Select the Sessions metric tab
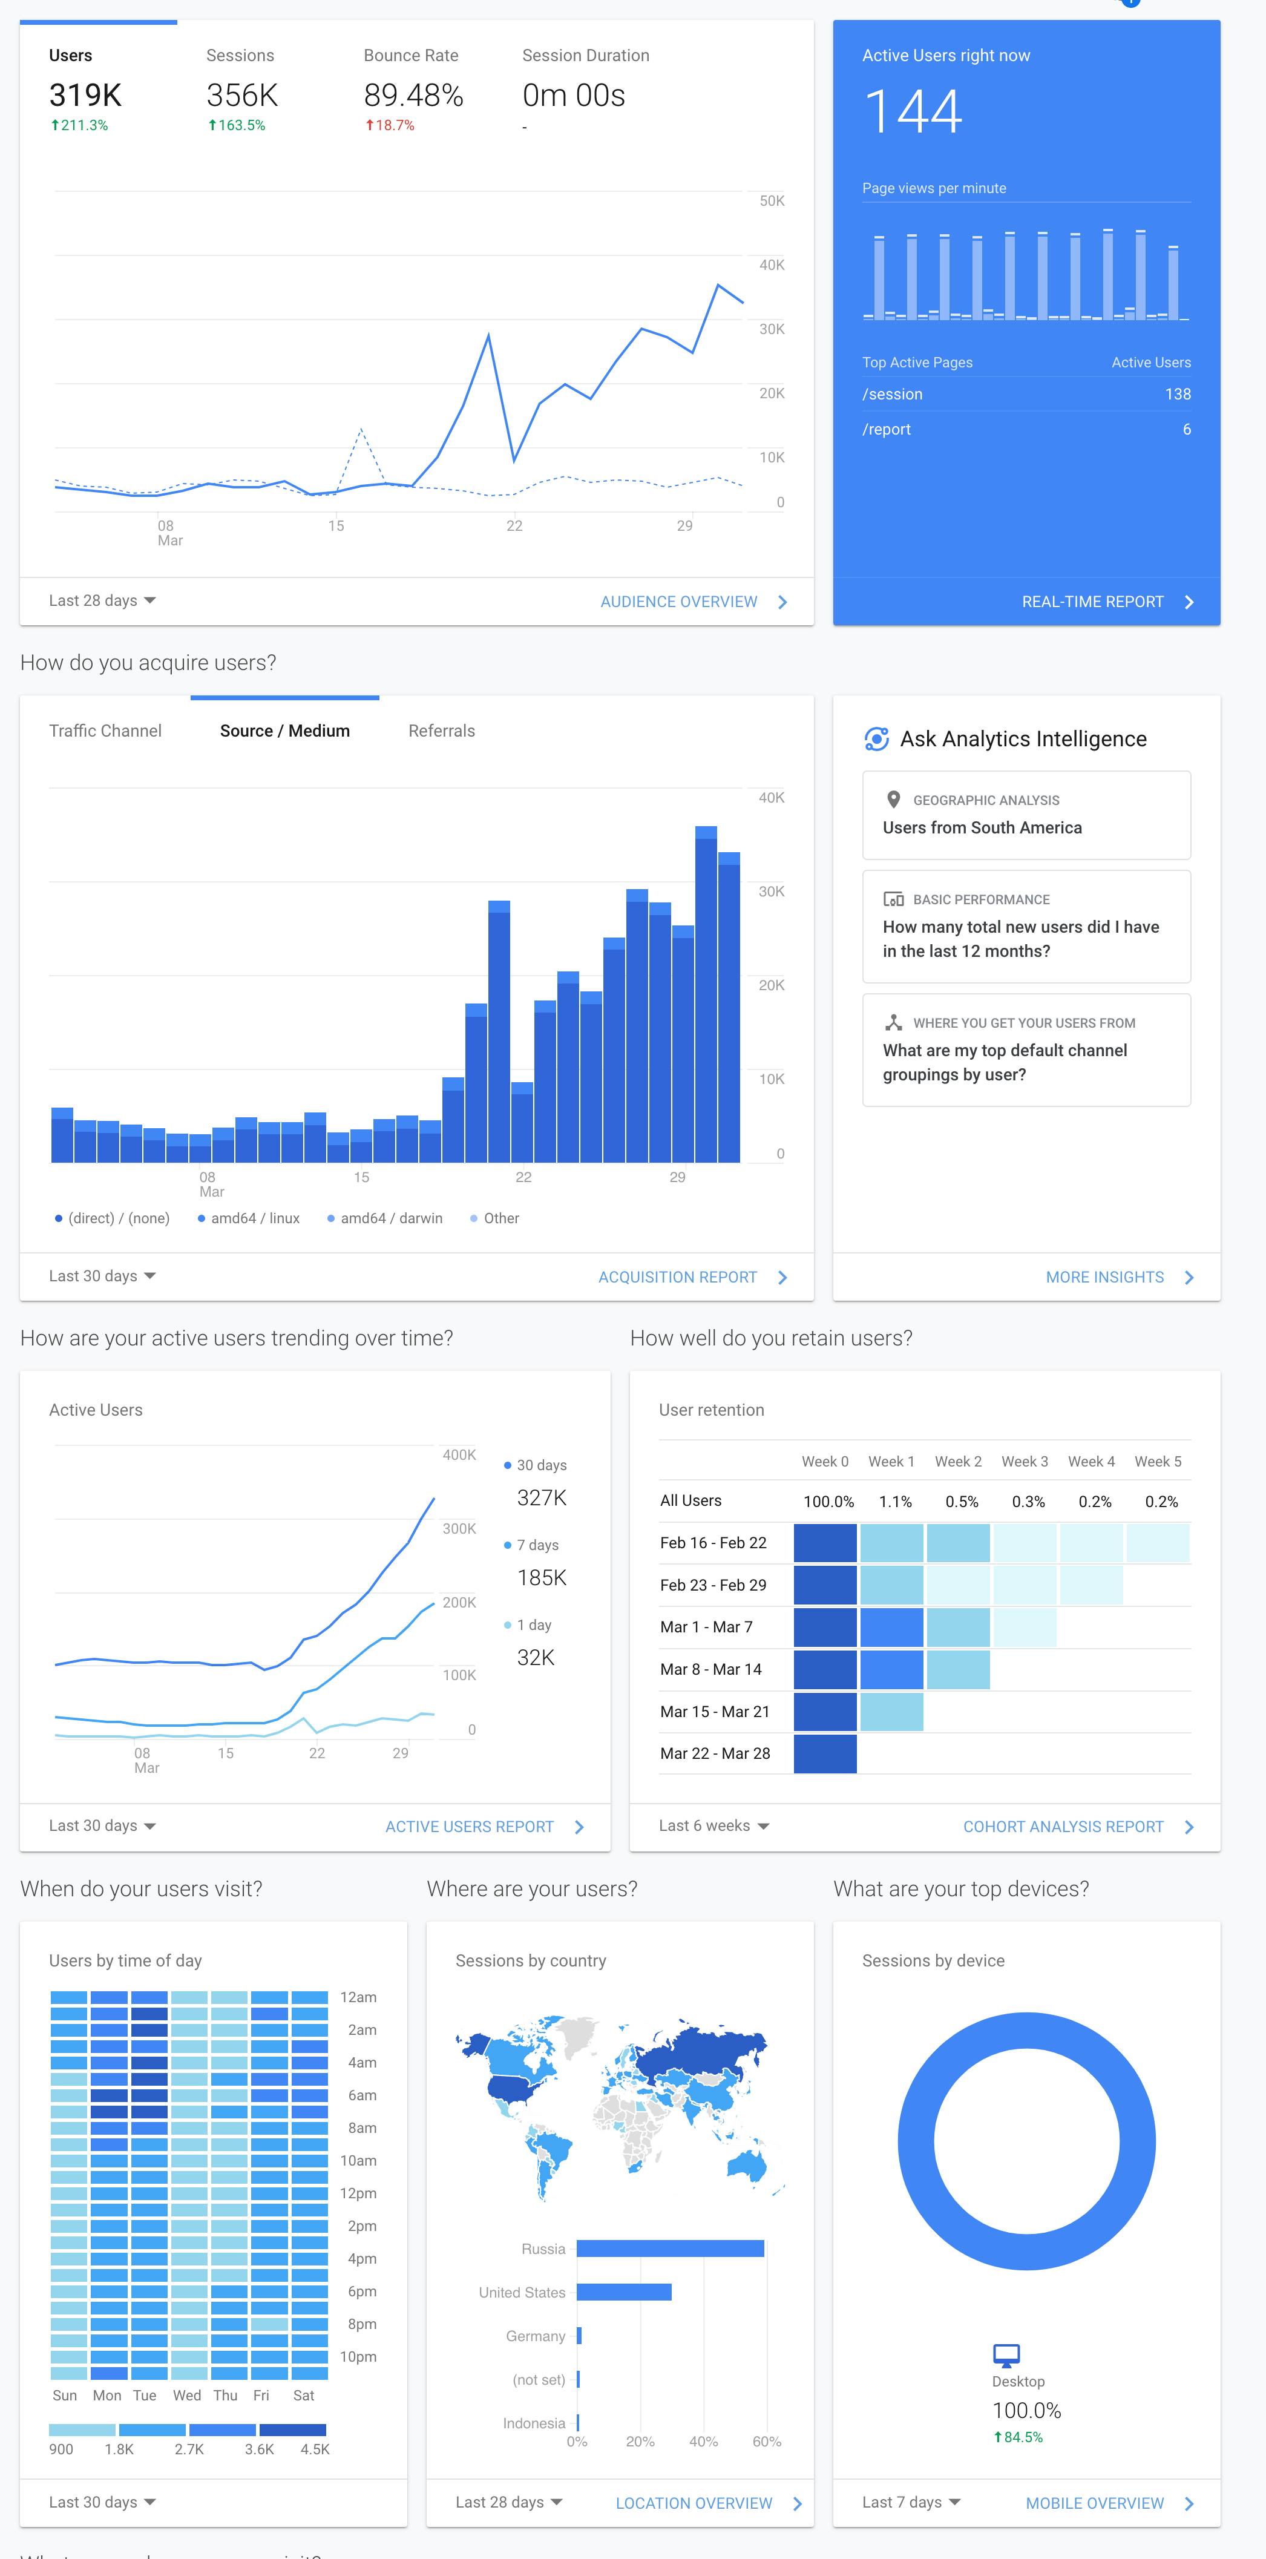This screenshot has width=1266, height=2559. 242,90
